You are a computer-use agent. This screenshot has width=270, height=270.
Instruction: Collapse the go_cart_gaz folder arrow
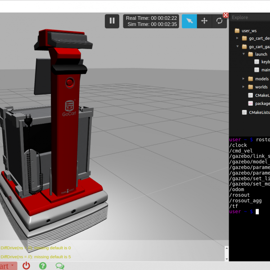click(x=238, y=46)
